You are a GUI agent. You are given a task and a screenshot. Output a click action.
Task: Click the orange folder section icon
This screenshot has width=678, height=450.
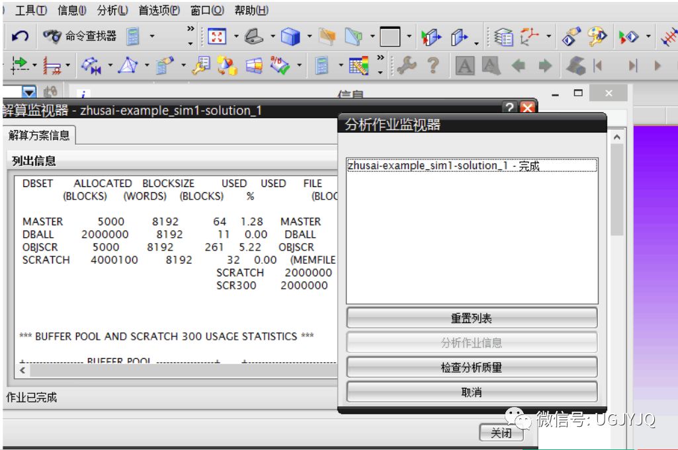point(327,36)
